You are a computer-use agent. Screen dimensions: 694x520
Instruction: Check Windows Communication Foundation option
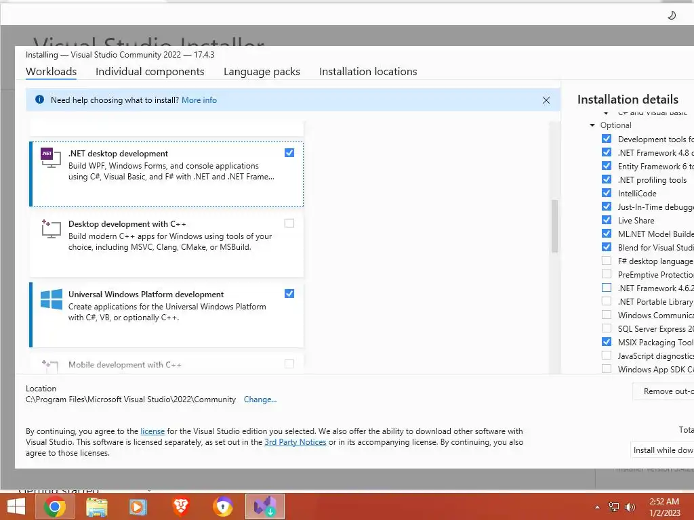(607, 315)
